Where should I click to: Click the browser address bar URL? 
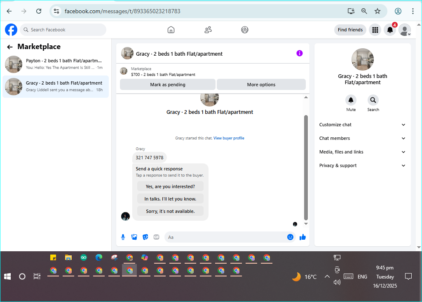click(x=122, y=11)
